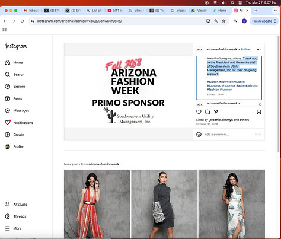The height and width of the screenshot is (239, 281).
Task: Like the post with heart icon
Action: (199, 112)
